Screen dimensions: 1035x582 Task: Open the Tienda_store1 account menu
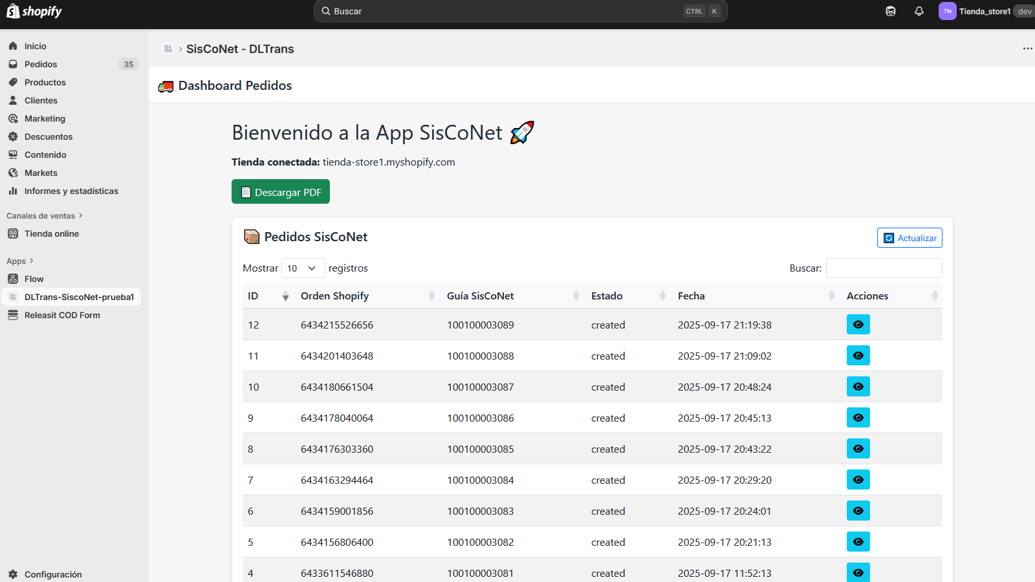point(983,12)
